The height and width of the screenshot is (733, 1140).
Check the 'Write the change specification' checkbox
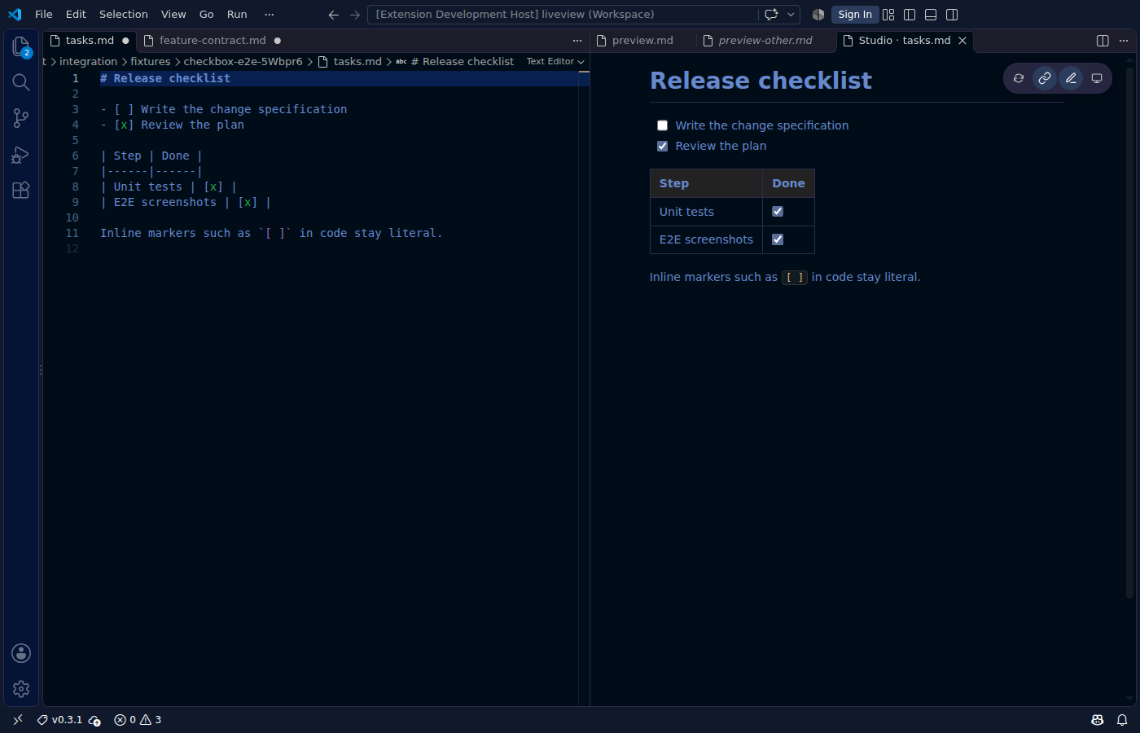[x=662, y=125]
